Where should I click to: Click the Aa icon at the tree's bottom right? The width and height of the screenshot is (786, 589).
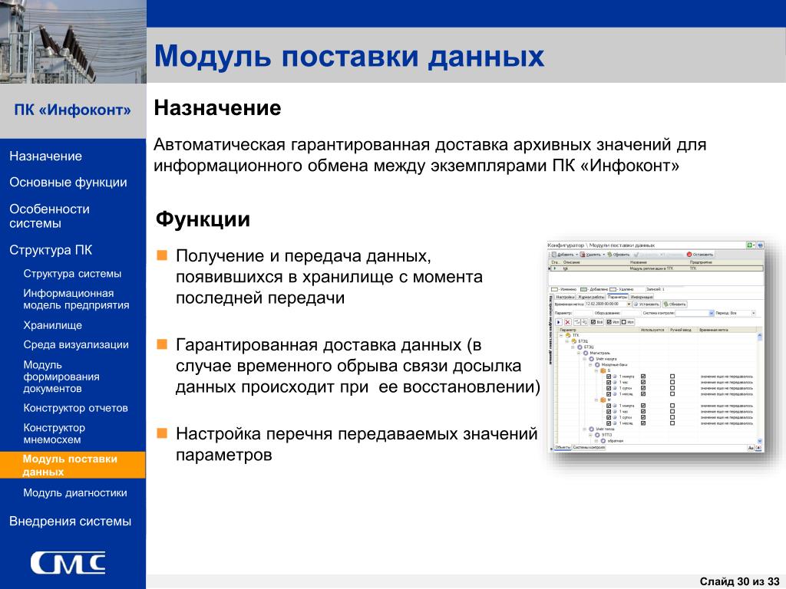(751, 448)
